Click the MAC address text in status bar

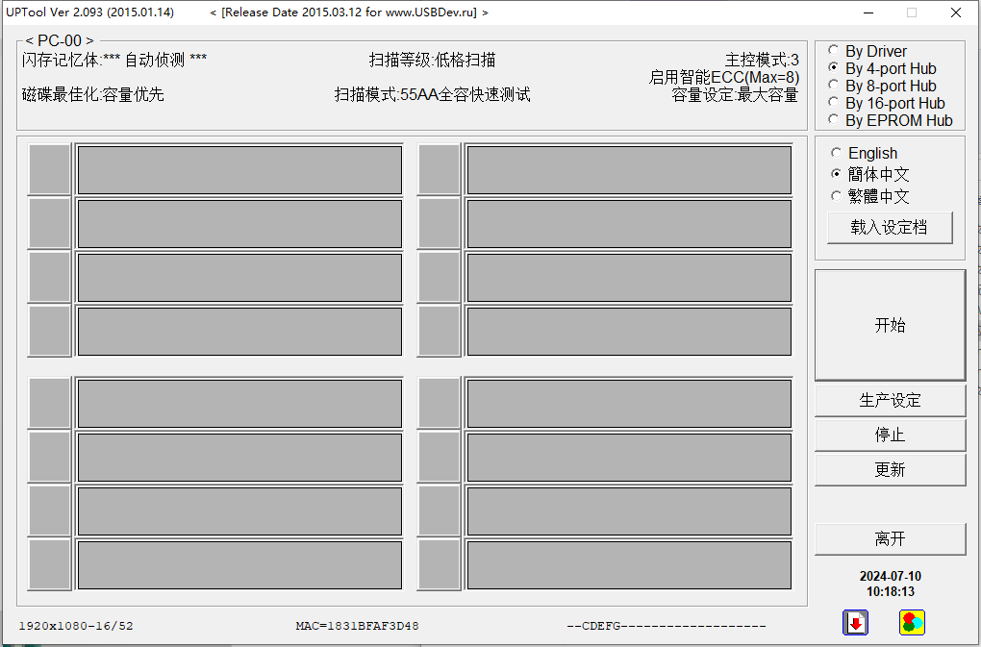click(356, 625)
